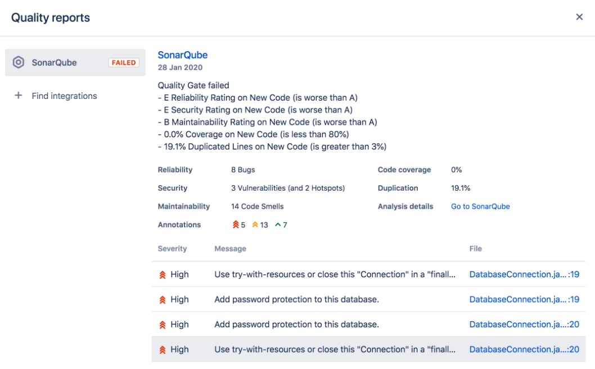Click the High severity icon on the first issue
This screenshot has height=369, width=595.
162,274
